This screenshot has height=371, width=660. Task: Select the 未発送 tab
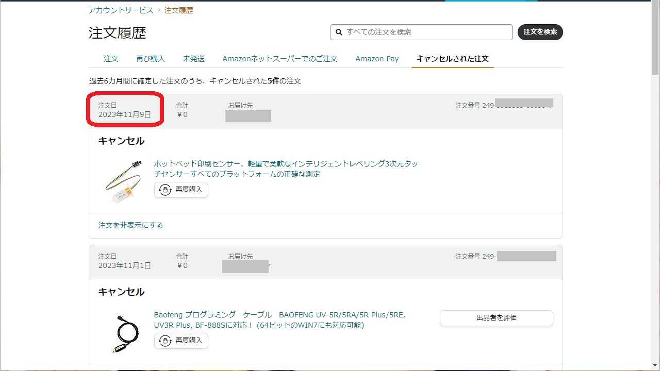coord(193,59)
